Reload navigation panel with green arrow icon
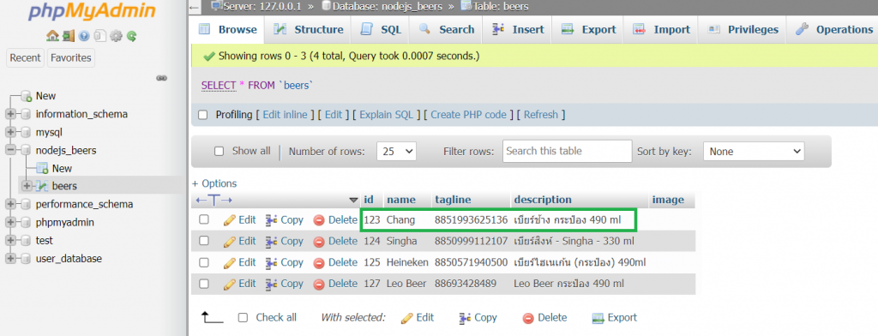 pyautogui.click(x=131, y=36)
